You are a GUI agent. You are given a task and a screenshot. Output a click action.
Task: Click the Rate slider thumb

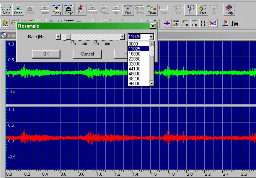click(x=69, y=37)
